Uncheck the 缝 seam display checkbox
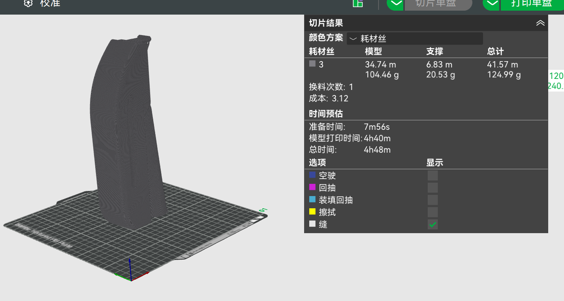The width and height of the screenshot is (564, 301). (433, 224)
